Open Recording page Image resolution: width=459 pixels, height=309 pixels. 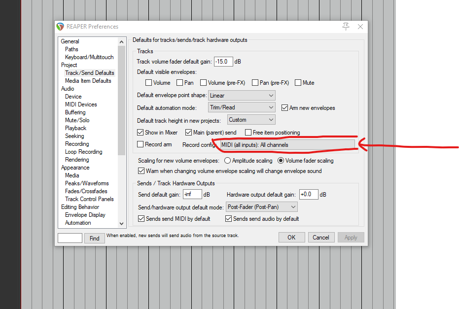77,144
